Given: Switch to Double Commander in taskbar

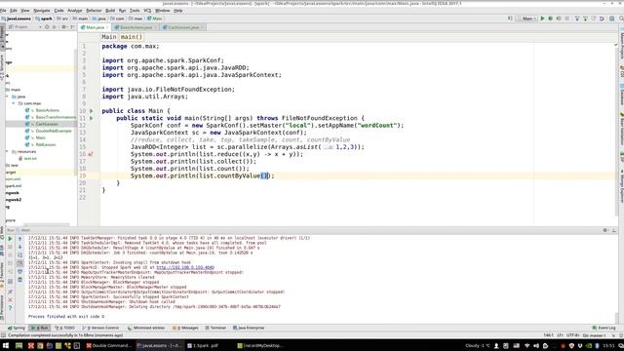Looking at the screenshot, I should (108, 346).
